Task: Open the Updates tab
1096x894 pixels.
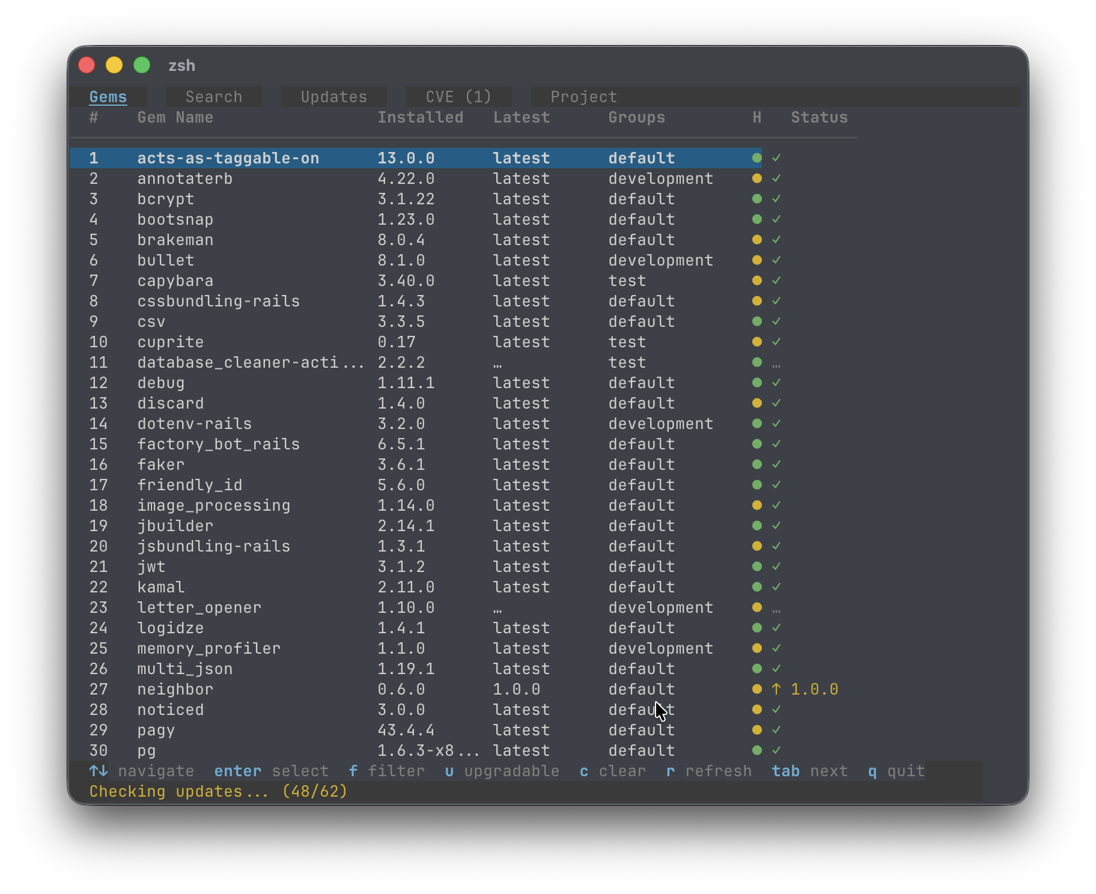Action: coord(333,97)
